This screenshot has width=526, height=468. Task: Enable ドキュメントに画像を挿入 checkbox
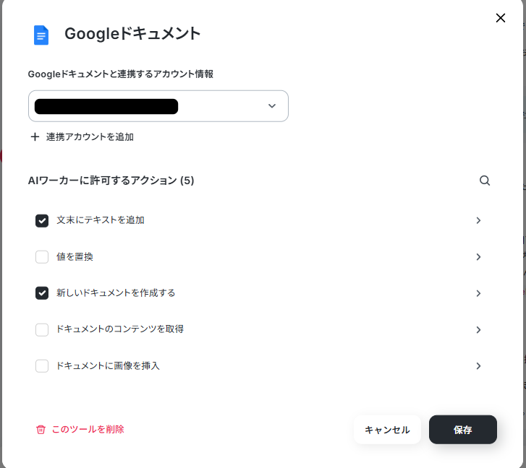click(42, 366)
